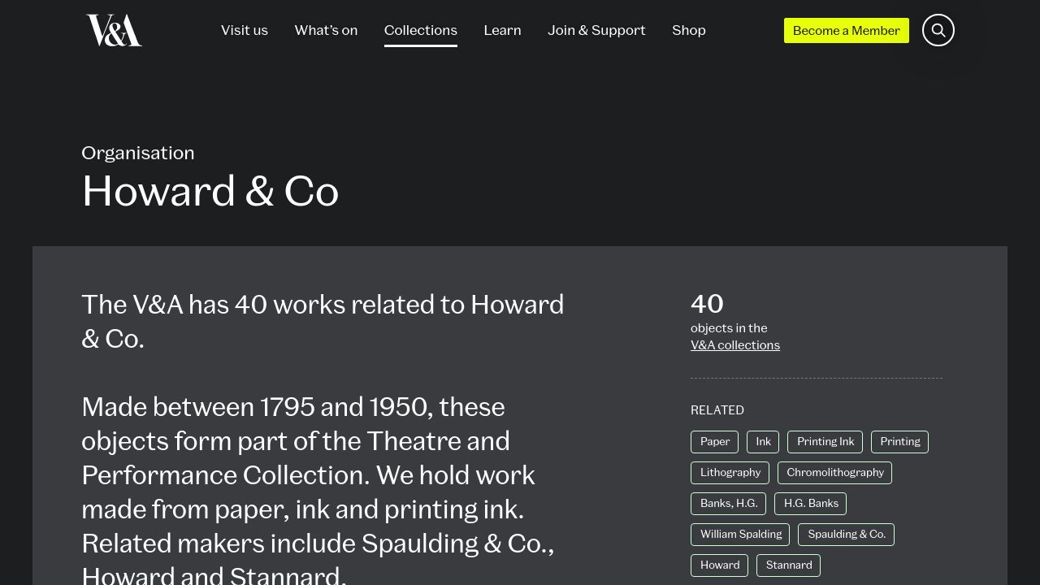
Task: Open the Chromolithography tag
Action: click(x=835, y=473)
